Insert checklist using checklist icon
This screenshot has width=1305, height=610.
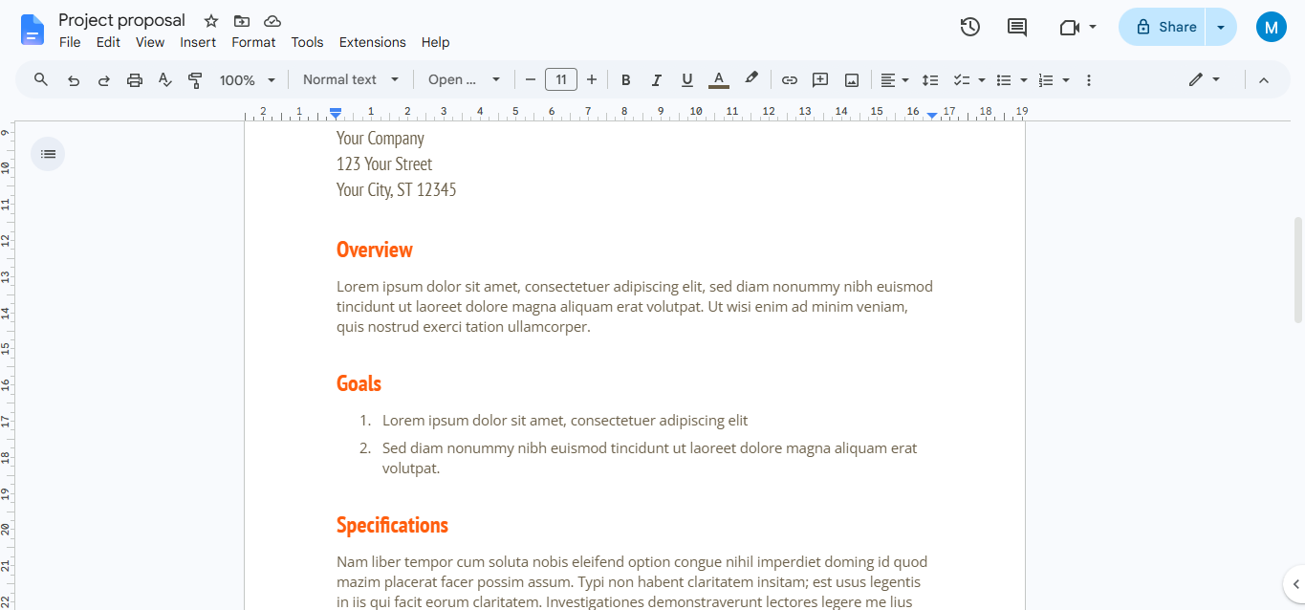(963, 80)
